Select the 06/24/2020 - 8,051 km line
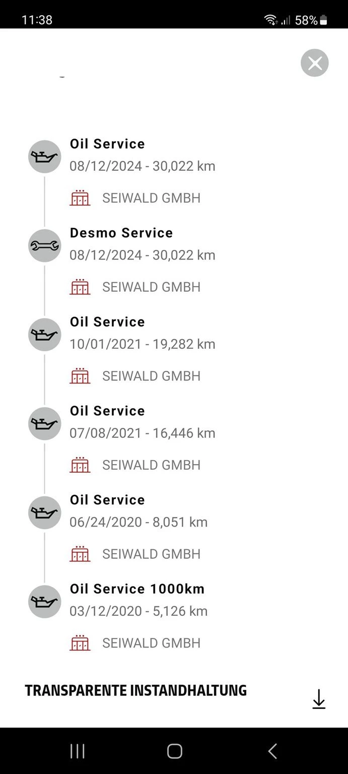The image size is (348, 774). pos(138,522)
